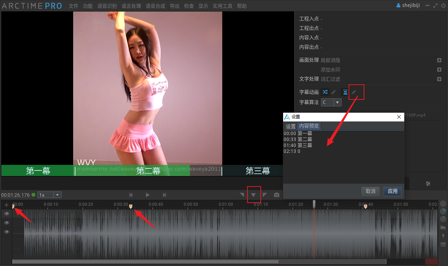The height and width of the screenshot is (266, 448).
Task: Expand the 字幕算法 dropdown
Action: tap(337, 102)
